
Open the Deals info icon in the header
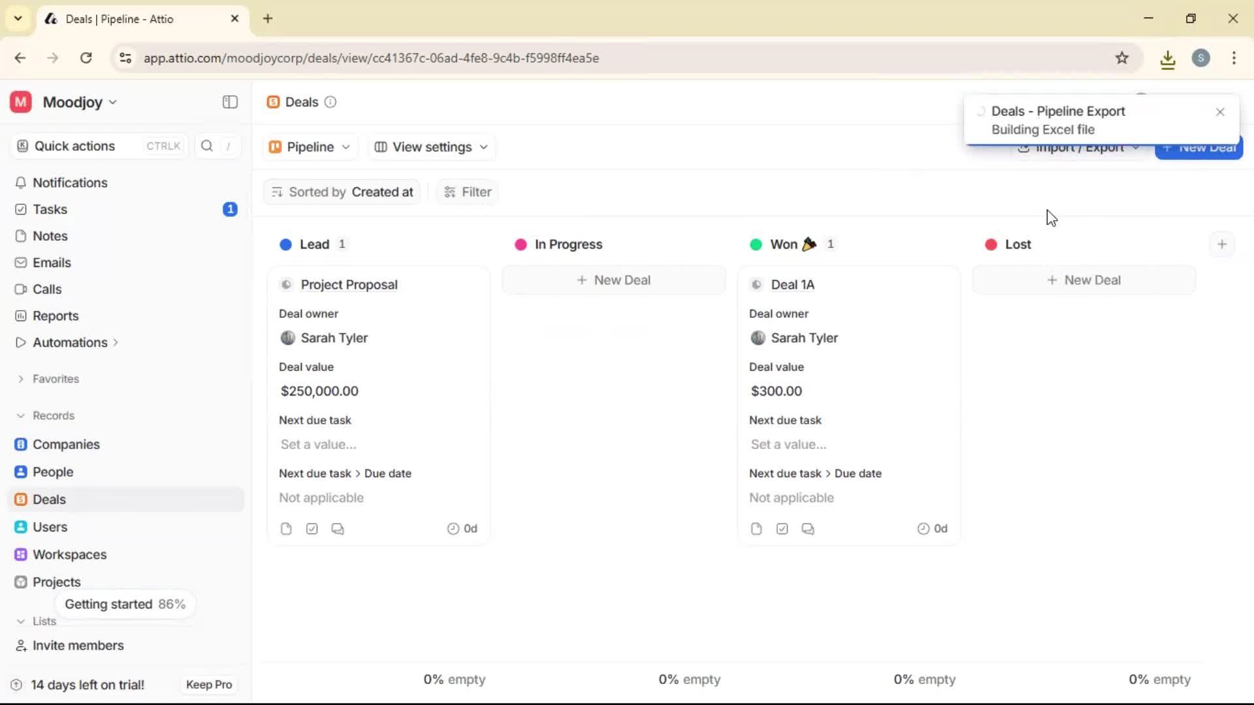pyautogui.click(x=330, y=102)
